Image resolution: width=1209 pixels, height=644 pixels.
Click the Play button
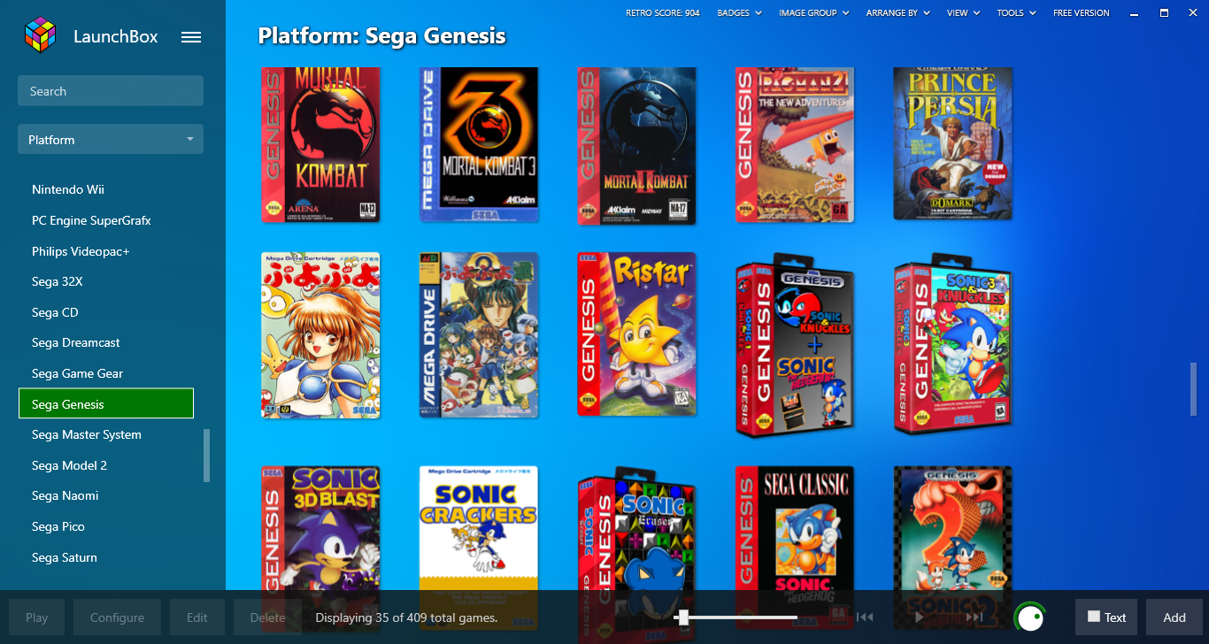pyautogui.click(x=37, y=617)
